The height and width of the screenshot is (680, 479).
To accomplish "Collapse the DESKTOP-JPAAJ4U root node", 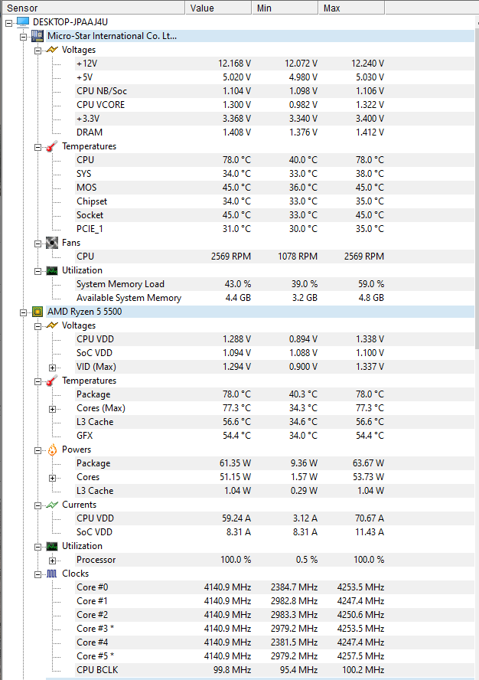I will click(x=8, y=22).
